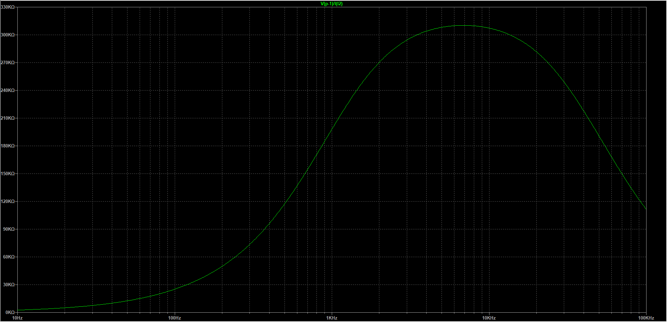
Task: Click the 100KHz frequency axis label
Action: [646, 318]
